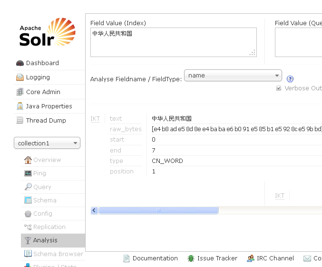
Task: Open the Issue Tracker footer link
Action: point(217,258)
